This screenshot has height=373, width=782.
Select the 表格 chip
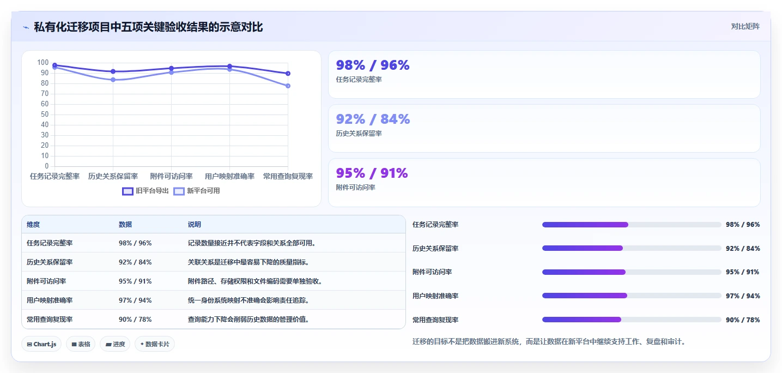(81, 344)
